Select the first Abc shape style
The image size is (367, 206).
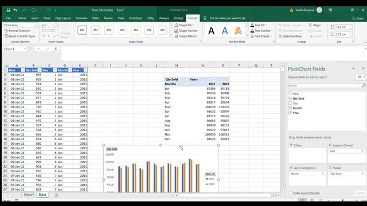click(x=82, y=30)
